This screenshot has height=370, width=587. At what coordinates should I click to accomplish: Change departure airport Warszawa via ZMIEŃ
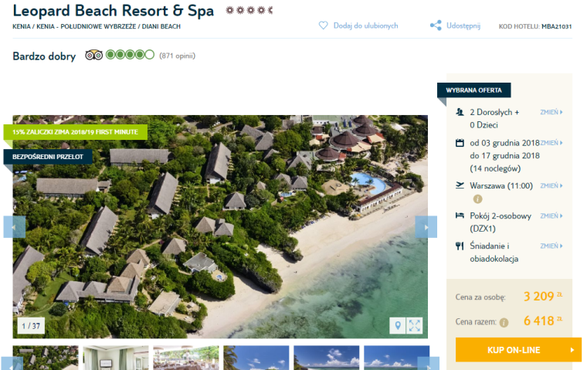[x=551, y=185]
